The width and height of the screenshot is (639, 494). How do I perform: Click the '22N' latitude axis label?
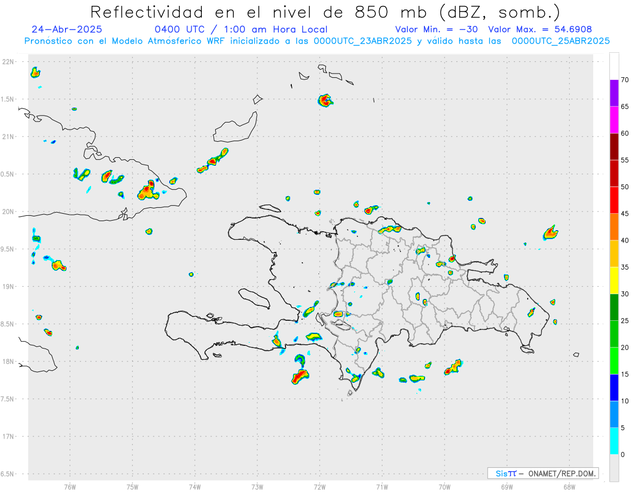(x=9, y=62)
